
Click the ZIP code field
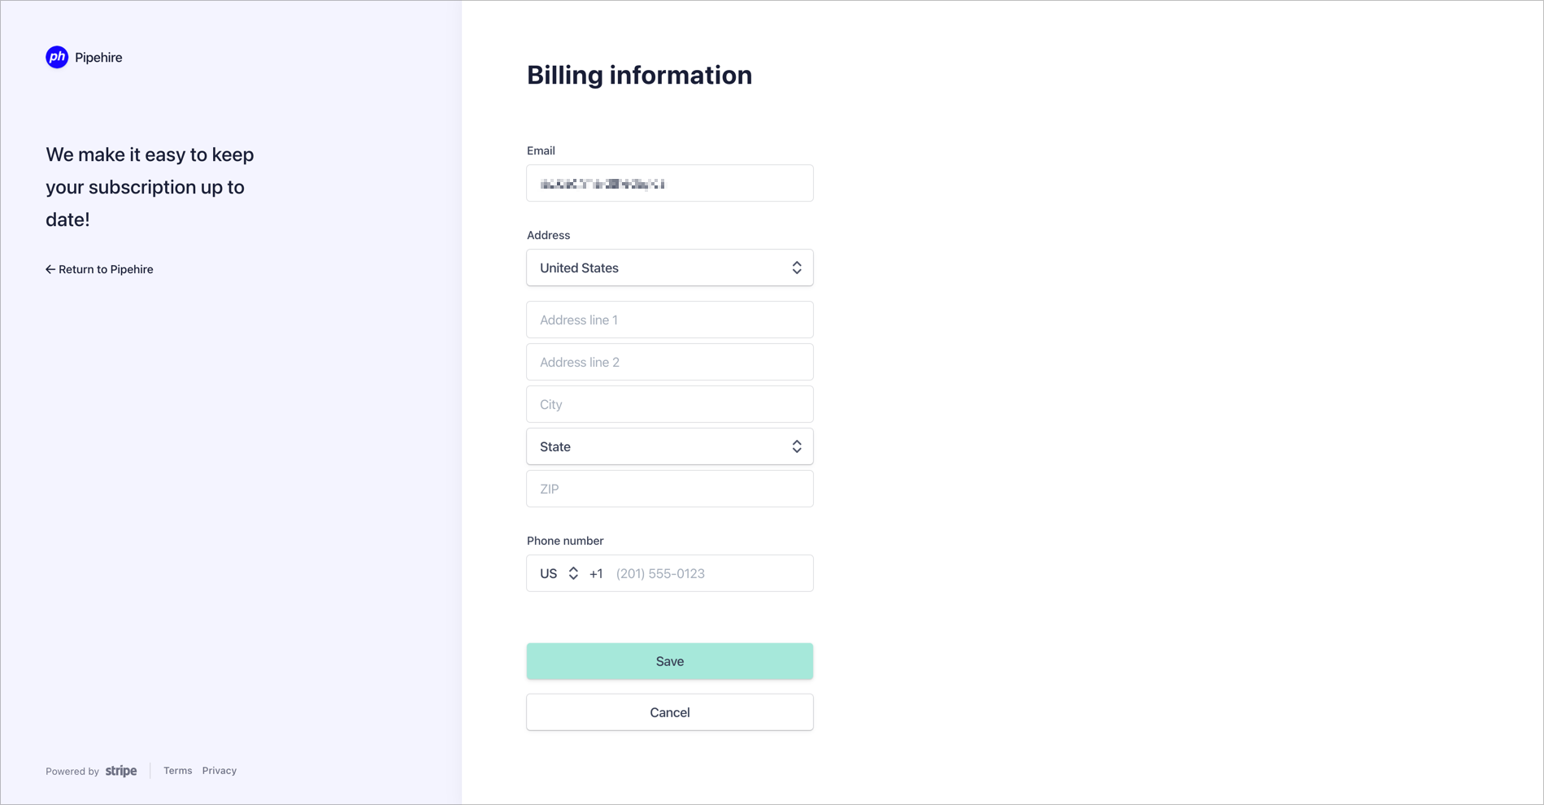click(x=668, y=489)
